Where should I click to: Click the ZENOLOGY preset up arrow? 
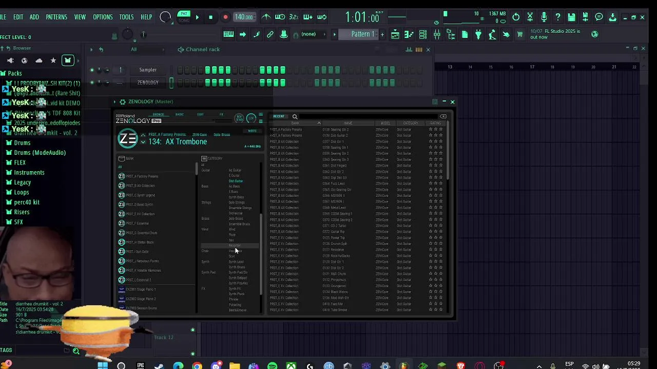point(143,135)
